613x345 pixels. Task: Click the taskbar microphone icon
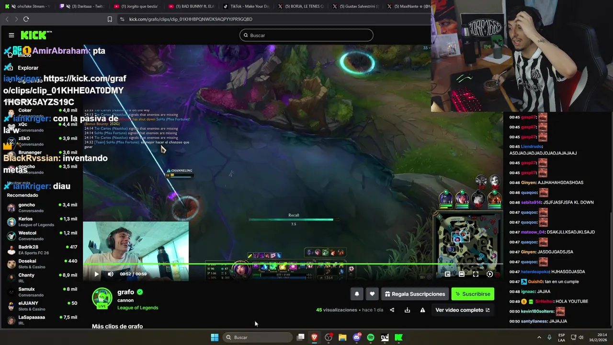click(x=549, y=337)
